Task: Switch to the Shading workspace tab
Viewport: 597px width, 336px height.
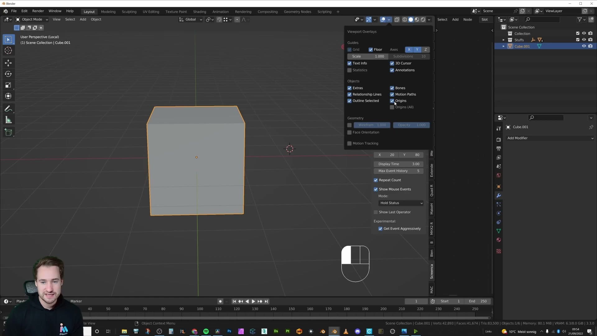Action: tap(199, 12)
